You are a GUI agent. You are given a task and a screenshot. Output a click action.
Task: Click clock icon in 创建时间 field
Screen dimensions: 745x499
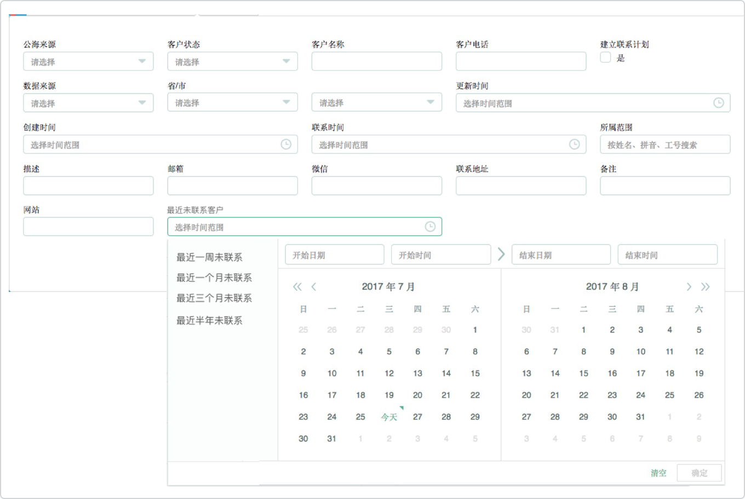coord(286,145)
